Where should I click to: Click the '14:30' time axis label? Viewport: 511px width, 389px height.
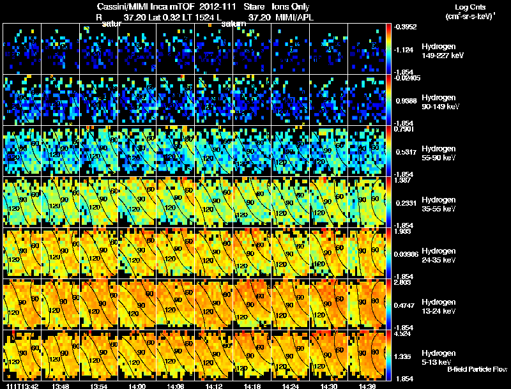(329, 386)
